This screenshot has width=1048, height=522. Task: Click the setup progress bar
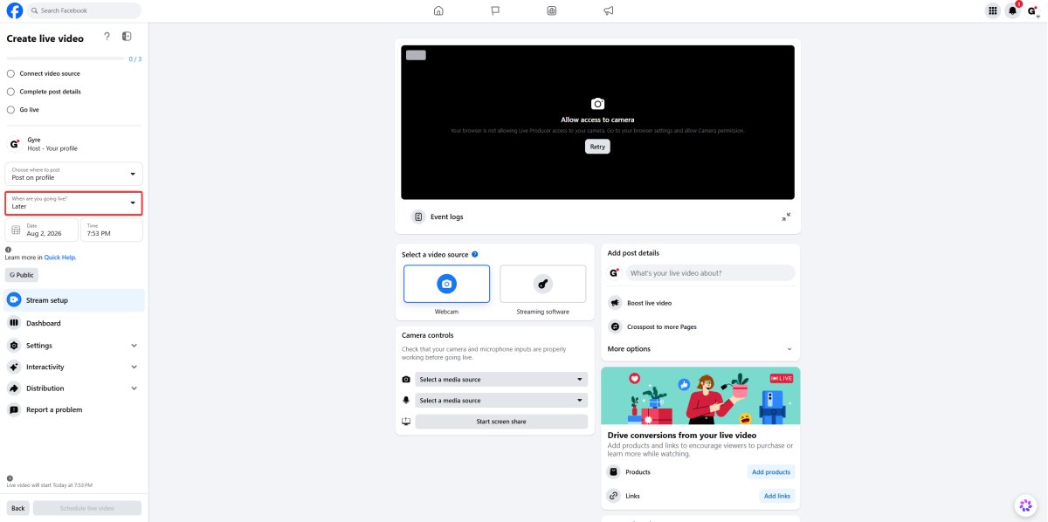click(65, 58)
